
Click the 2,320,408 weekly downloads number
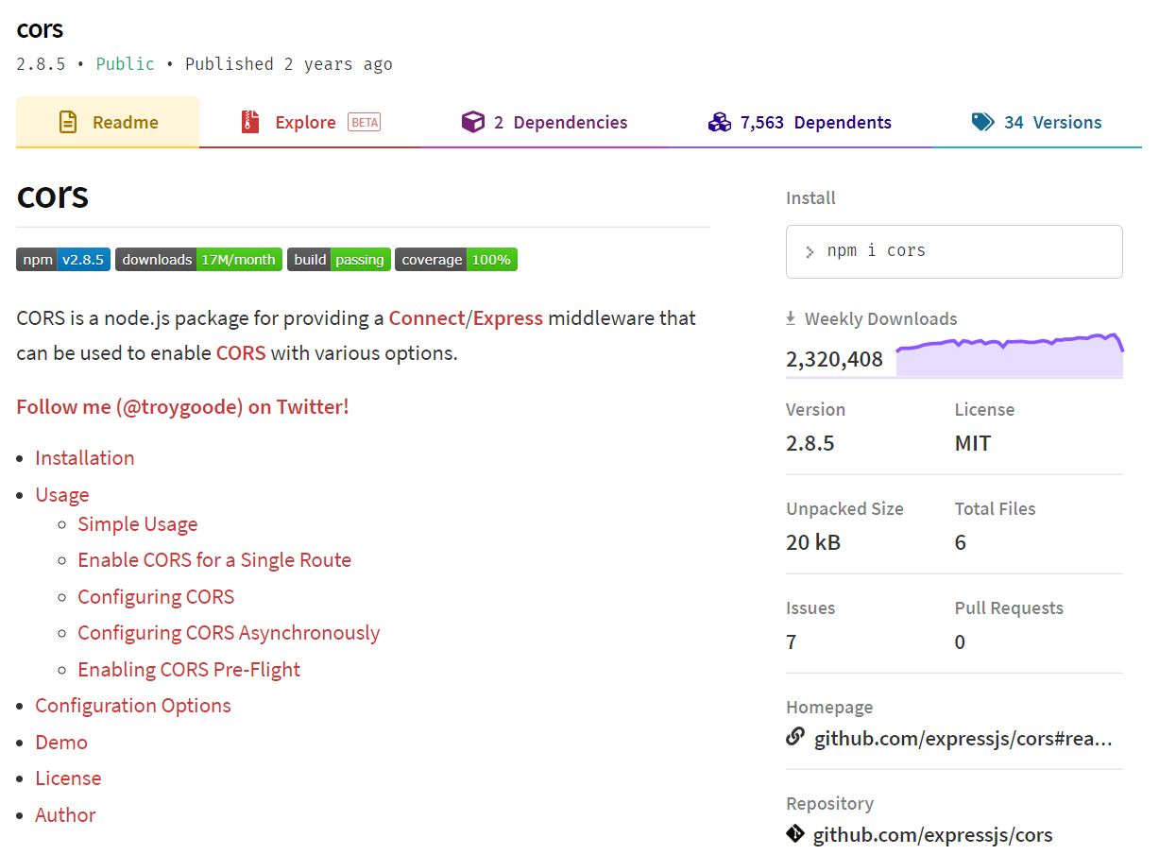tap(834, 360)
